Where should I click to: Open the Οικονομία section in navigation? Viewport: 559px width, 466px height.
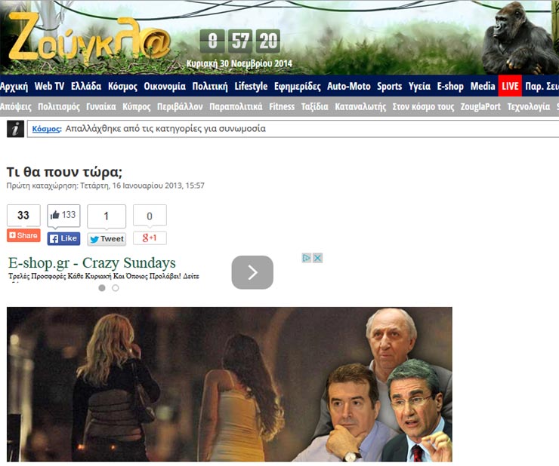[165, 86]
